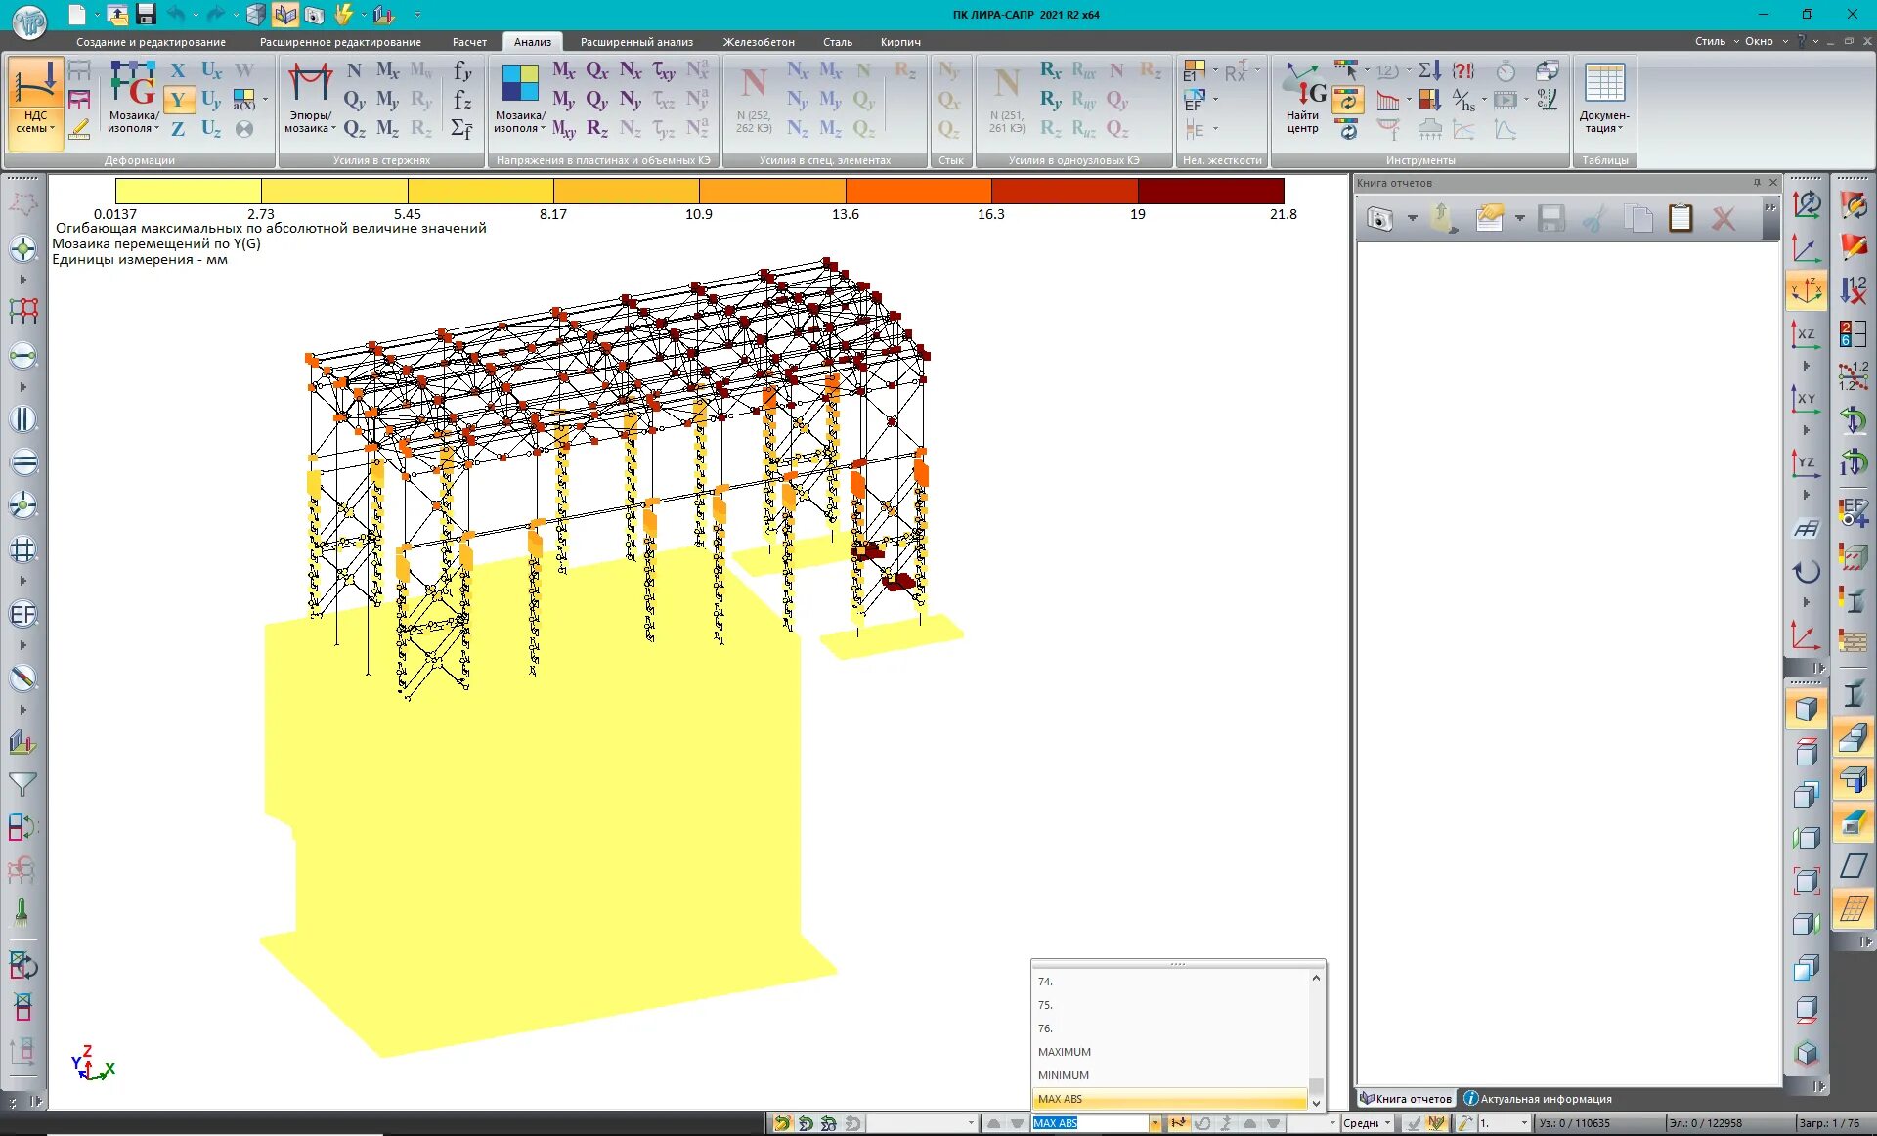
Task: Expand the Средн dropdown in status bar
Action: (1387, 1123)
